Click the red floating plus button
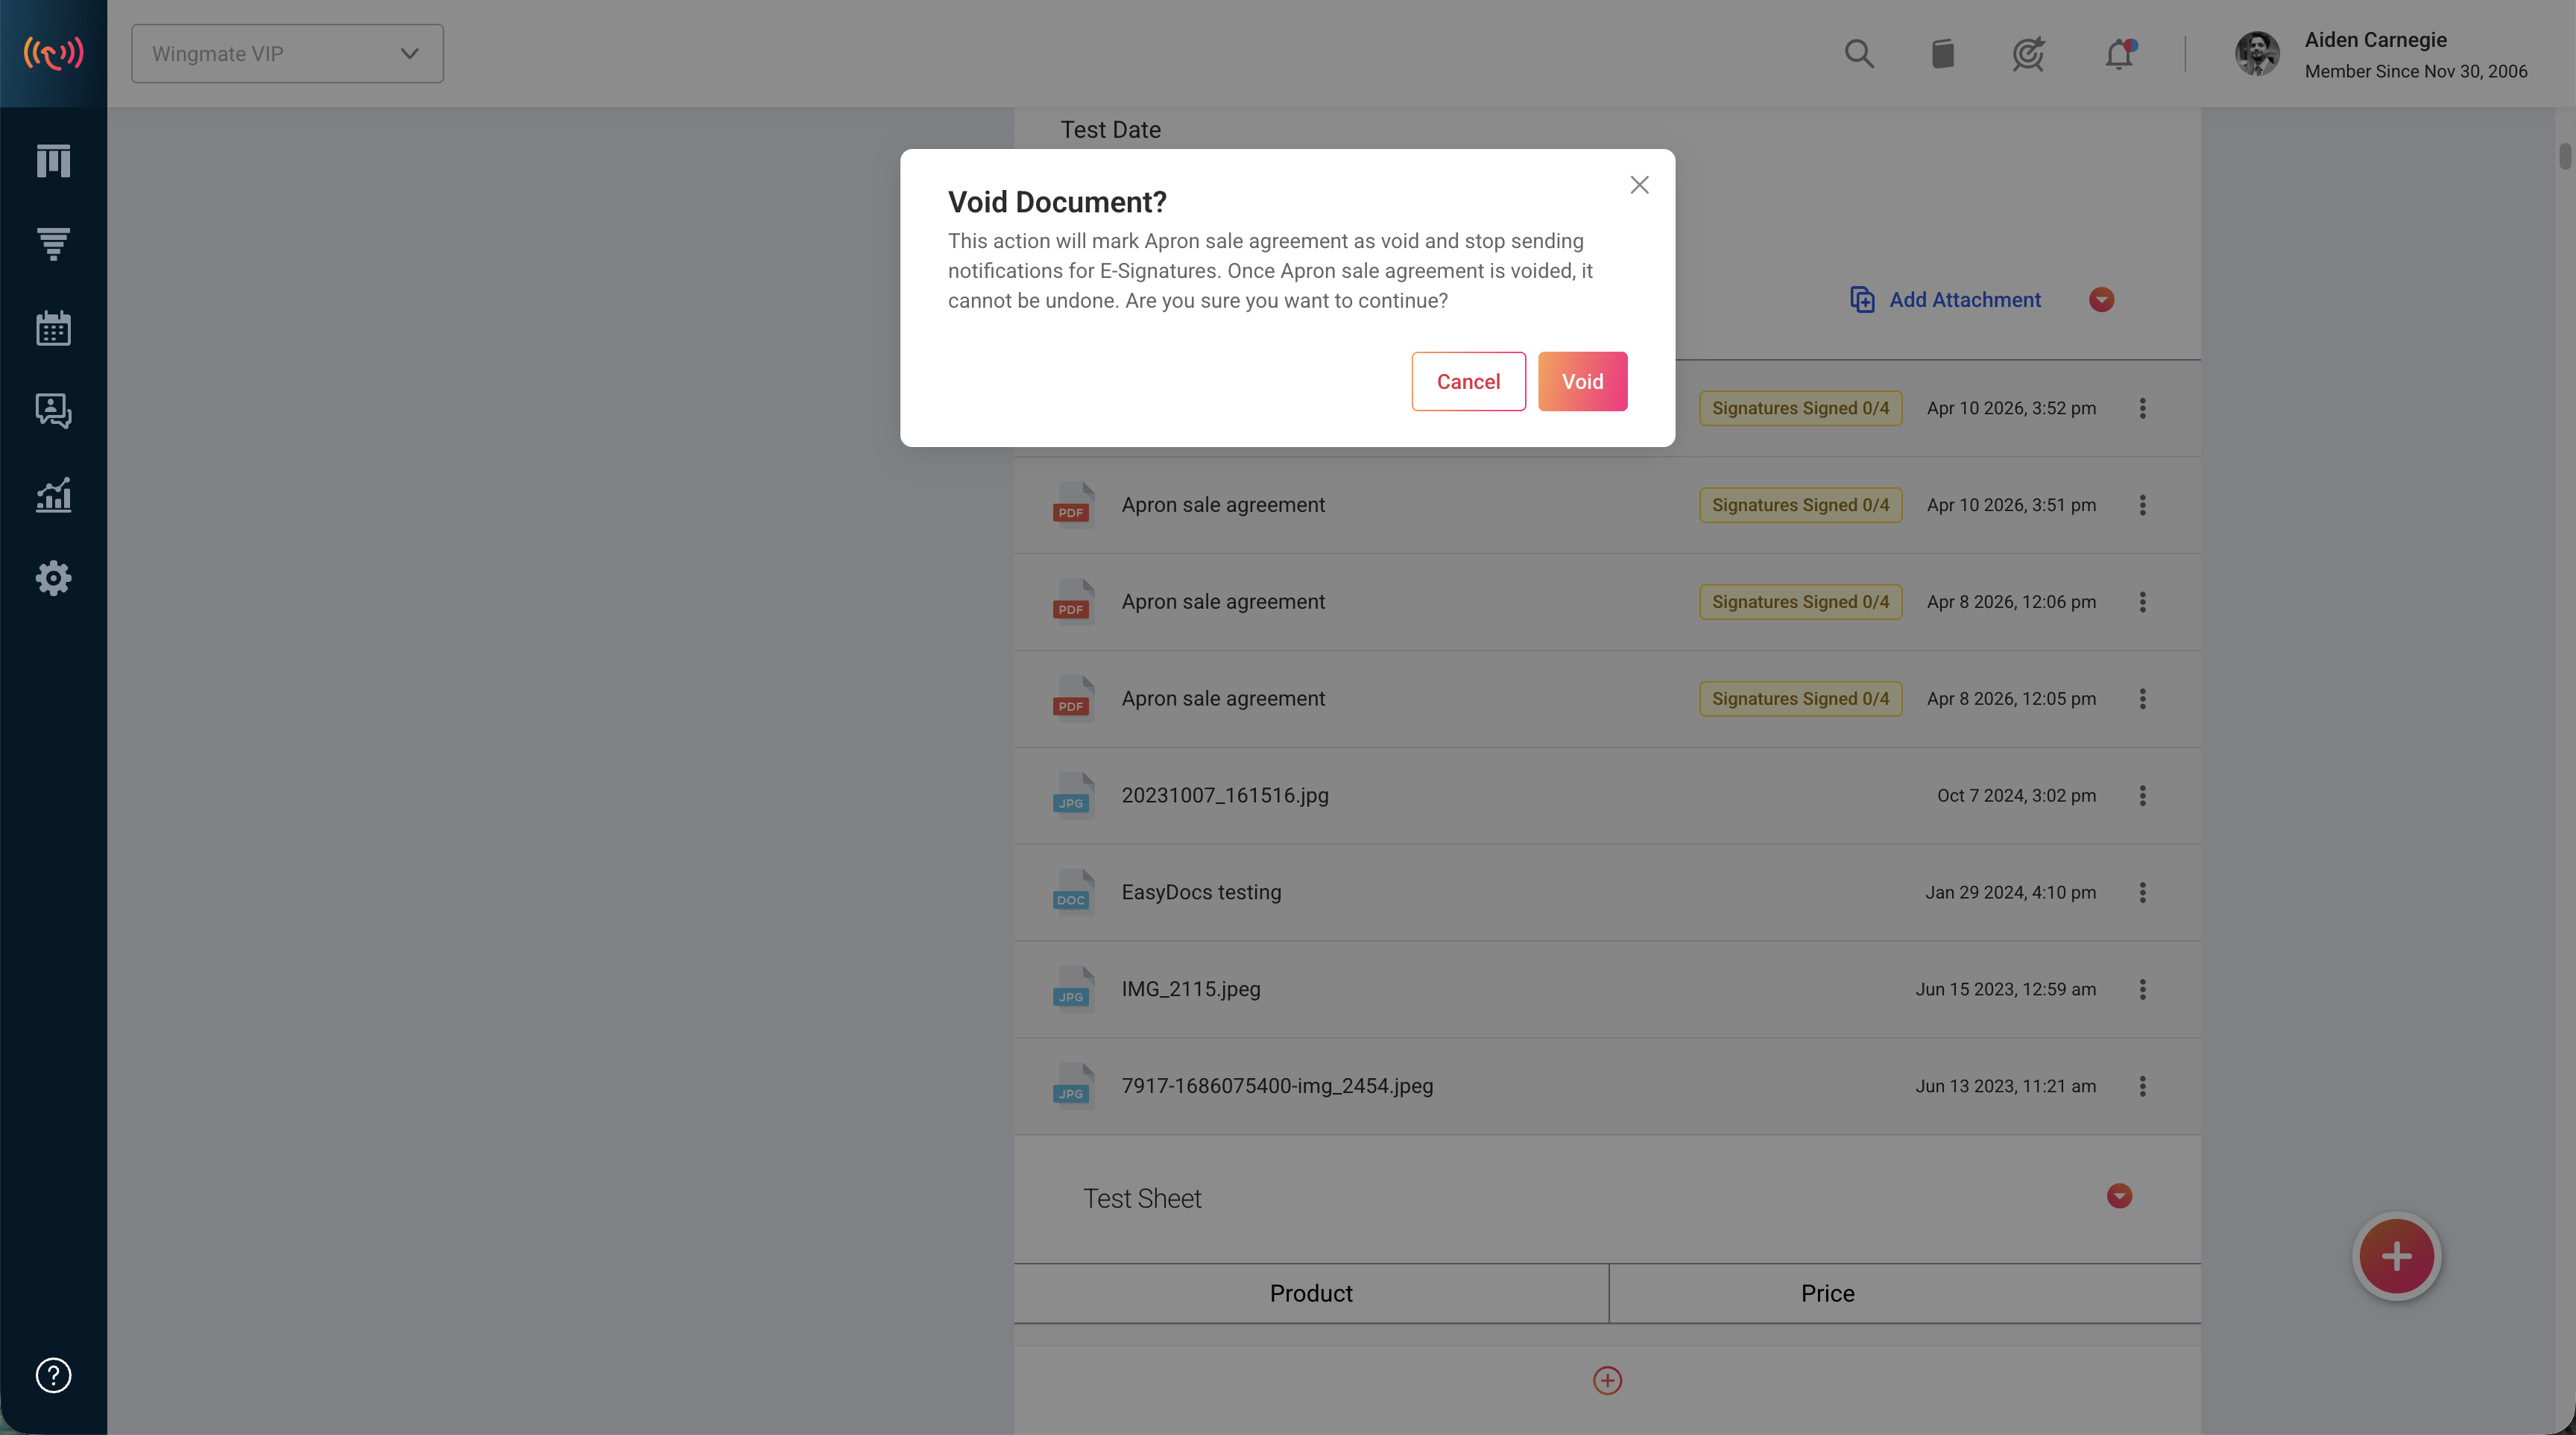The image size is (2576, 1435). 2396,1256
